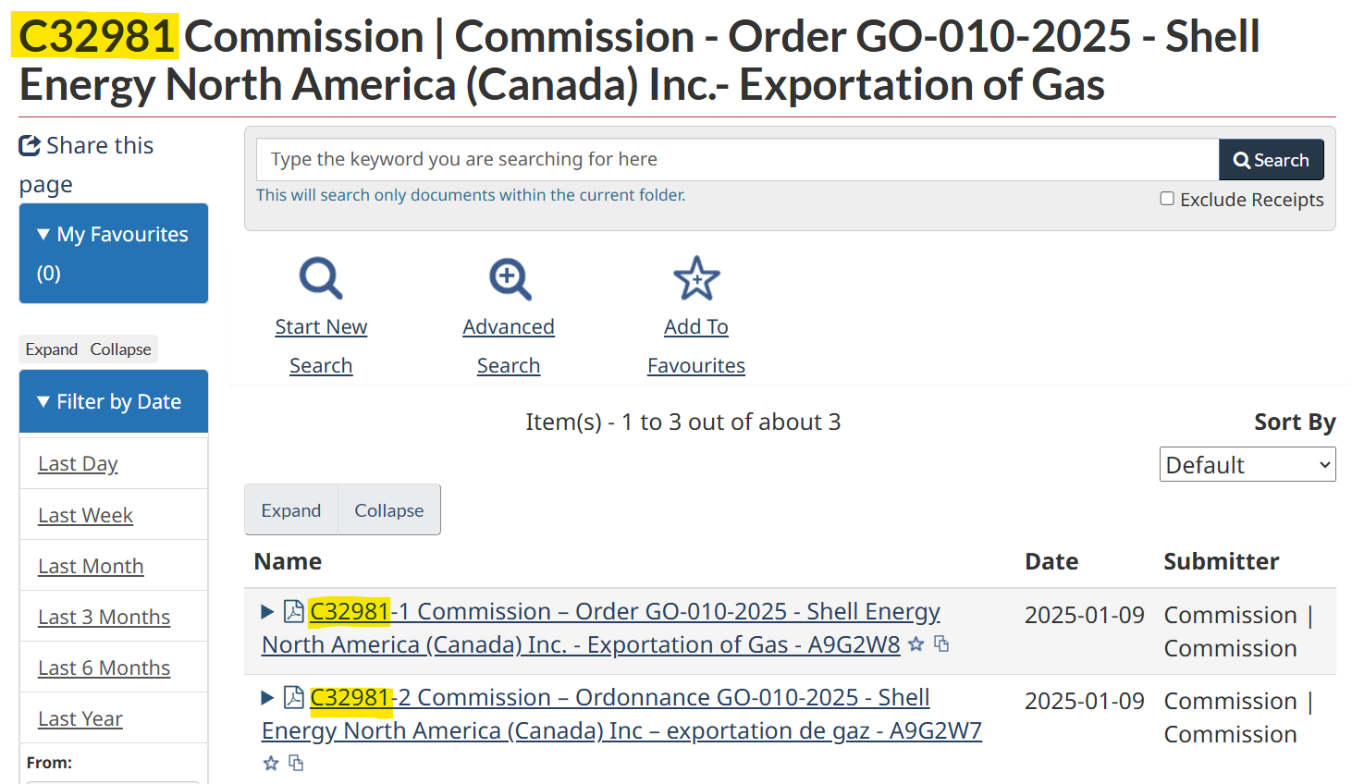Expand the C32981-2 row triangle
The image size is (1352, 784).
click(x=267, y=697)
